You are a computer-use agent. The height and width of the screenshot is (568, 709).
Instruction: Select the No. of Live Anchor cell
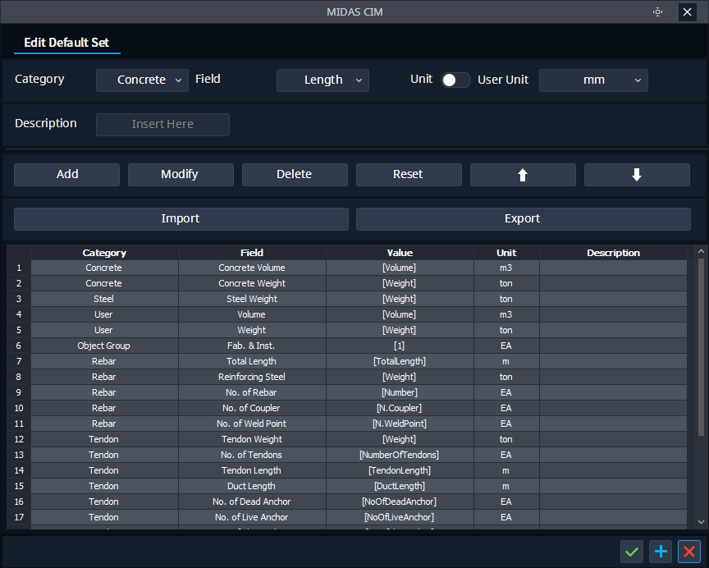252,517
